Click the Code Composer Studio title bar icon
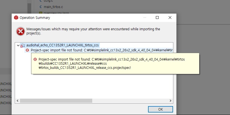The height and width of the screenshot is (115, 230). coord(16,18)
